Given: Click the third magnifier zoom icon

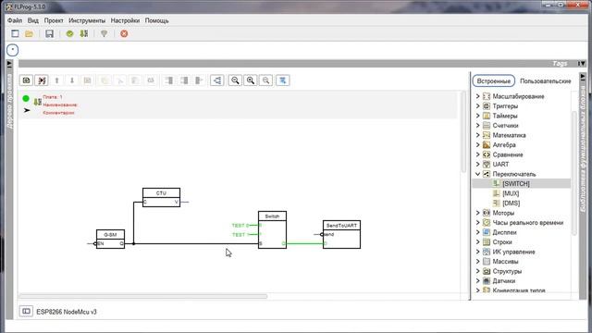Looking at the screenshot, I should pyautogui.click(x=266, y=80).
